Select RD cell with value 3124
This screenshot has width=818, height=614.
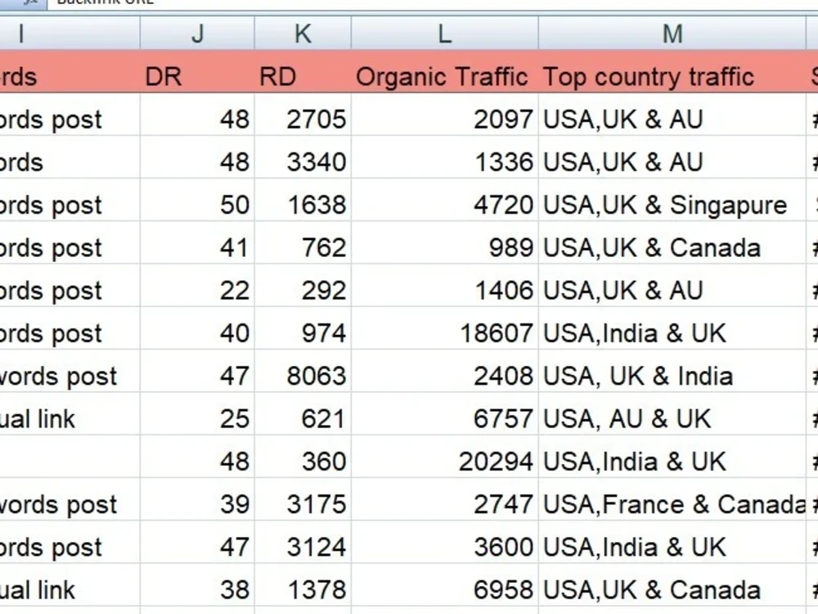tap(303, 544)
